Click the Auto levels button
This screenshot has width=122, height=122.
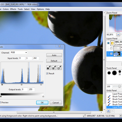54,55
